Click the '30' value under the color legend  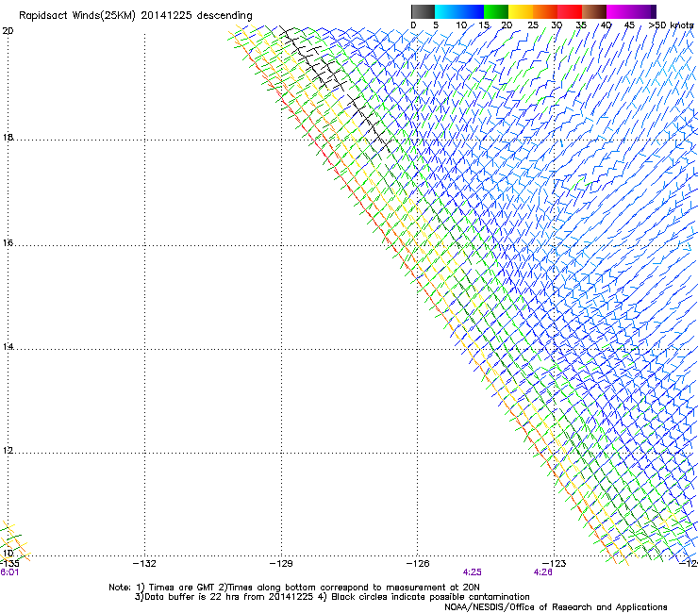(x=557, y=25)
